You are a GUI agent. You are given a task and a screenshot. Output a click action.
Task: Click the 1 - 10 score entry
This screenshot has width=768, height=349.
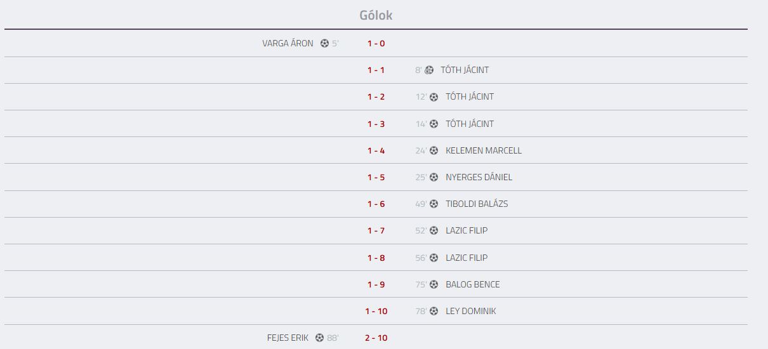tap(376, 312)
